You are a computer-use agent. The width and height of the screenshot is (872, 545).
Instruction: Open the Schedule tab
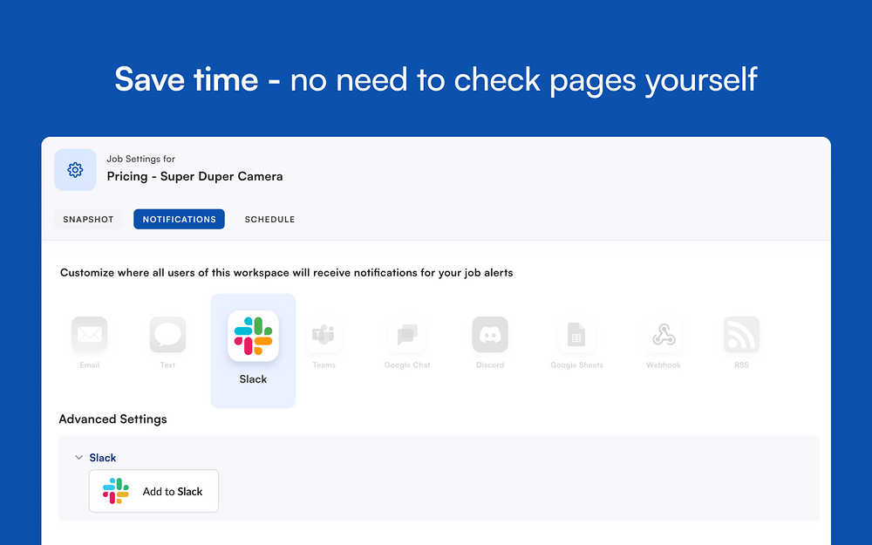click(269, 219)
